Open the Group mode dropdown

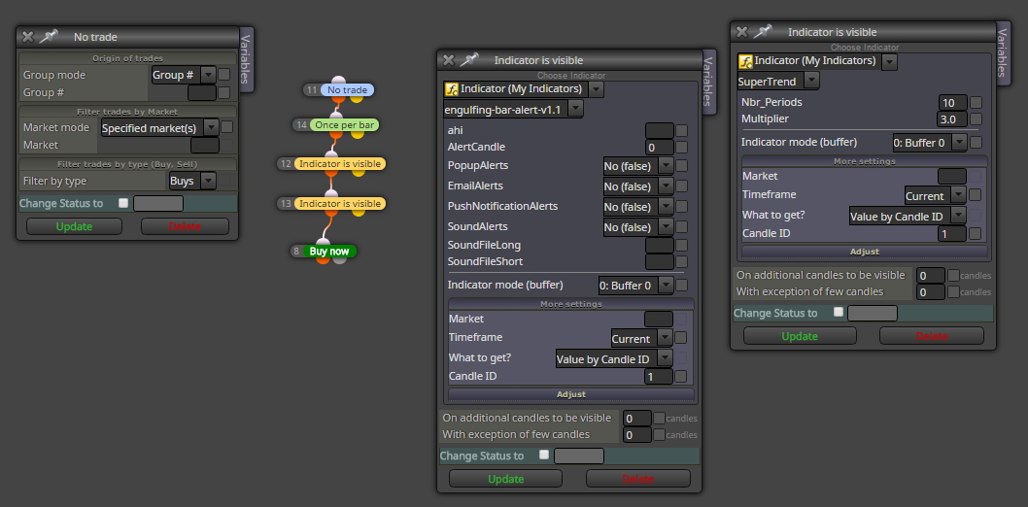pyautogui.click(x=184, y=75)
